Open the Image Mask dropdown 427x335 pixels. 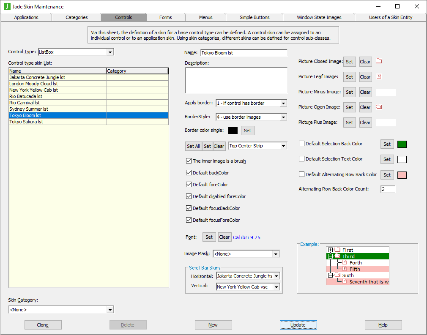(x=275, y=254)
